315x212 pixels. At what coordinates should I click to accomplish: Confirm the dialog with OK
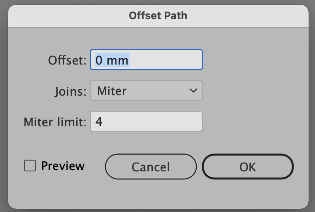click(x=248, y=167)
